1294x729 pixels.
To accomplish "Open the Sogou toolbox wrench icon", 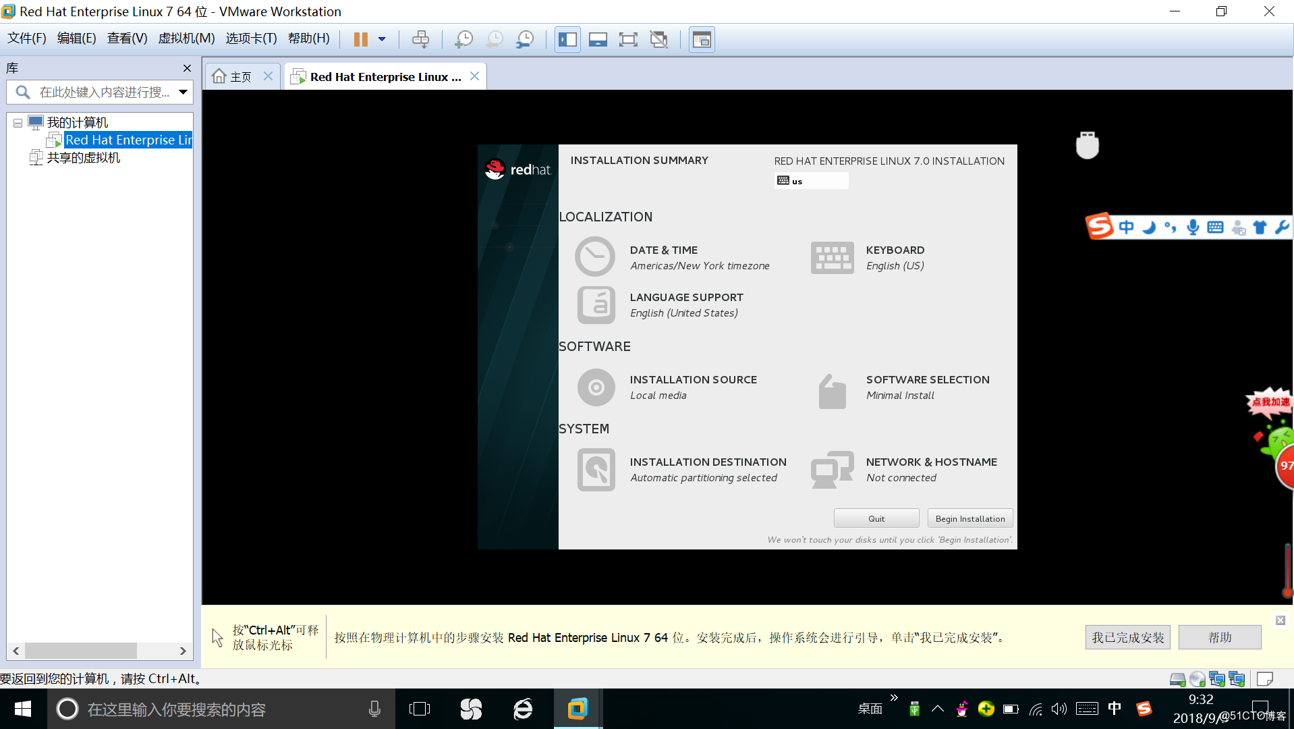I will 1282,227.
